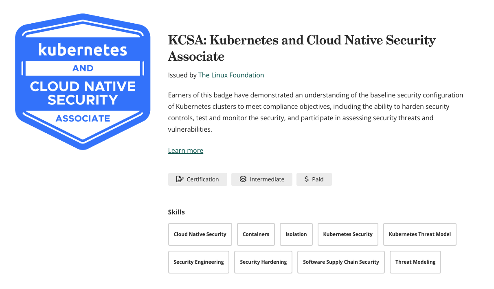The width and height of the screenshot is (494, 289).
Task: Click the badge description paragraph
Action: click(x=316, y=112)
